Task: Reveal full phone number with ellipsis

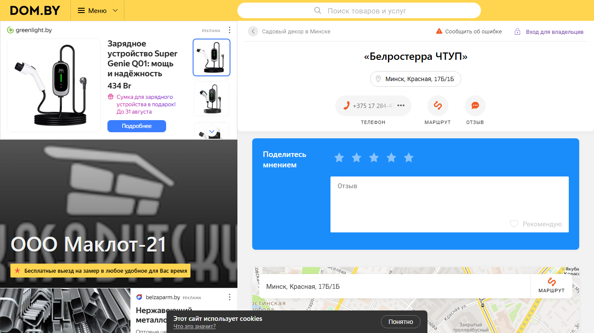Action: pos(401,105)
